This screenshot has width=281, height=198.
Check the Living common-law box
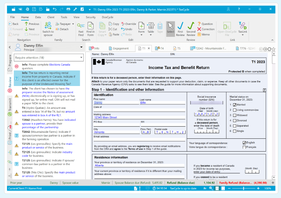(235, 110)
